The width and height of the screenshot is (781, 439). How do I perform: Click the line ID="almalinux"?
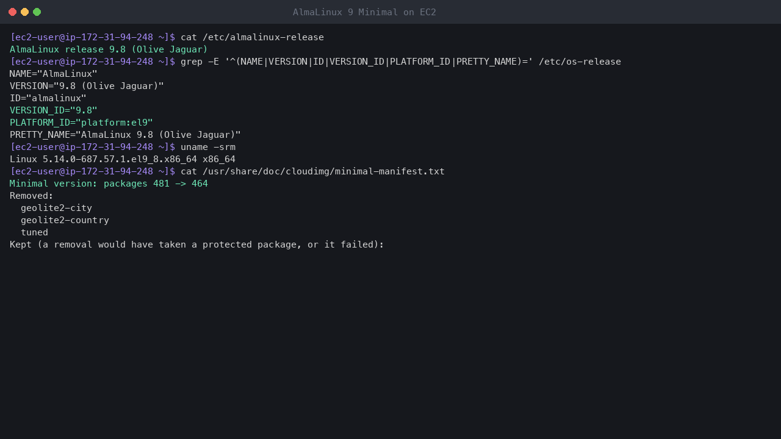[x=48, y=98]
